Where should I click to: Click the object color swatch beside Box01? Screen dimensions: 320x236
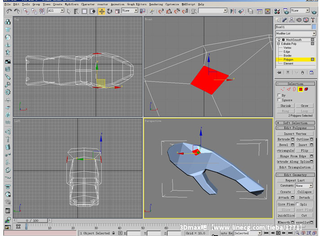(x=314, y=27)
